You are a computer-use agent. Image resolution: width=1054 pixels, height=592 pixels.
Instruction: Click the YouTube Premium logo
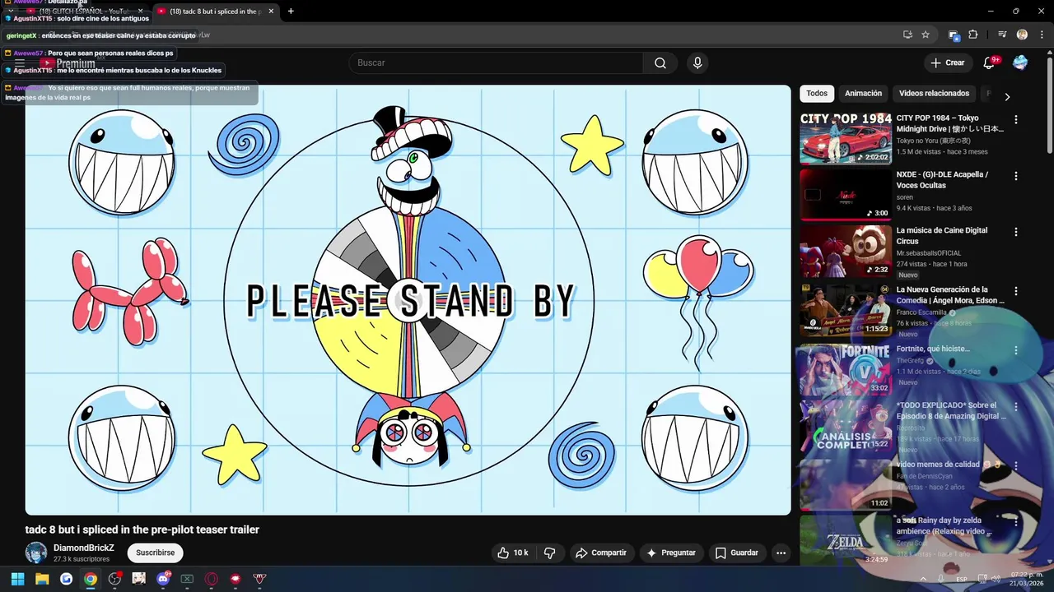point(68,63)
